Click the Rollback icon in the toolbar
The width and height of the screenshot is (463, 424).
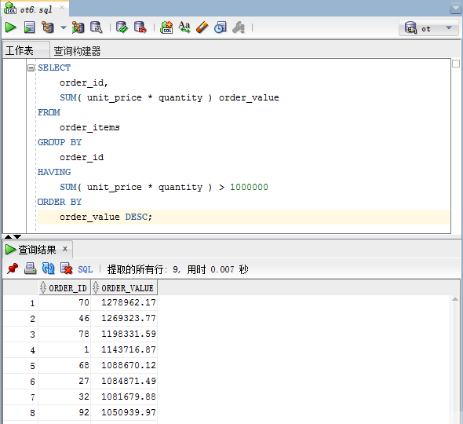(x=140, y=27)
